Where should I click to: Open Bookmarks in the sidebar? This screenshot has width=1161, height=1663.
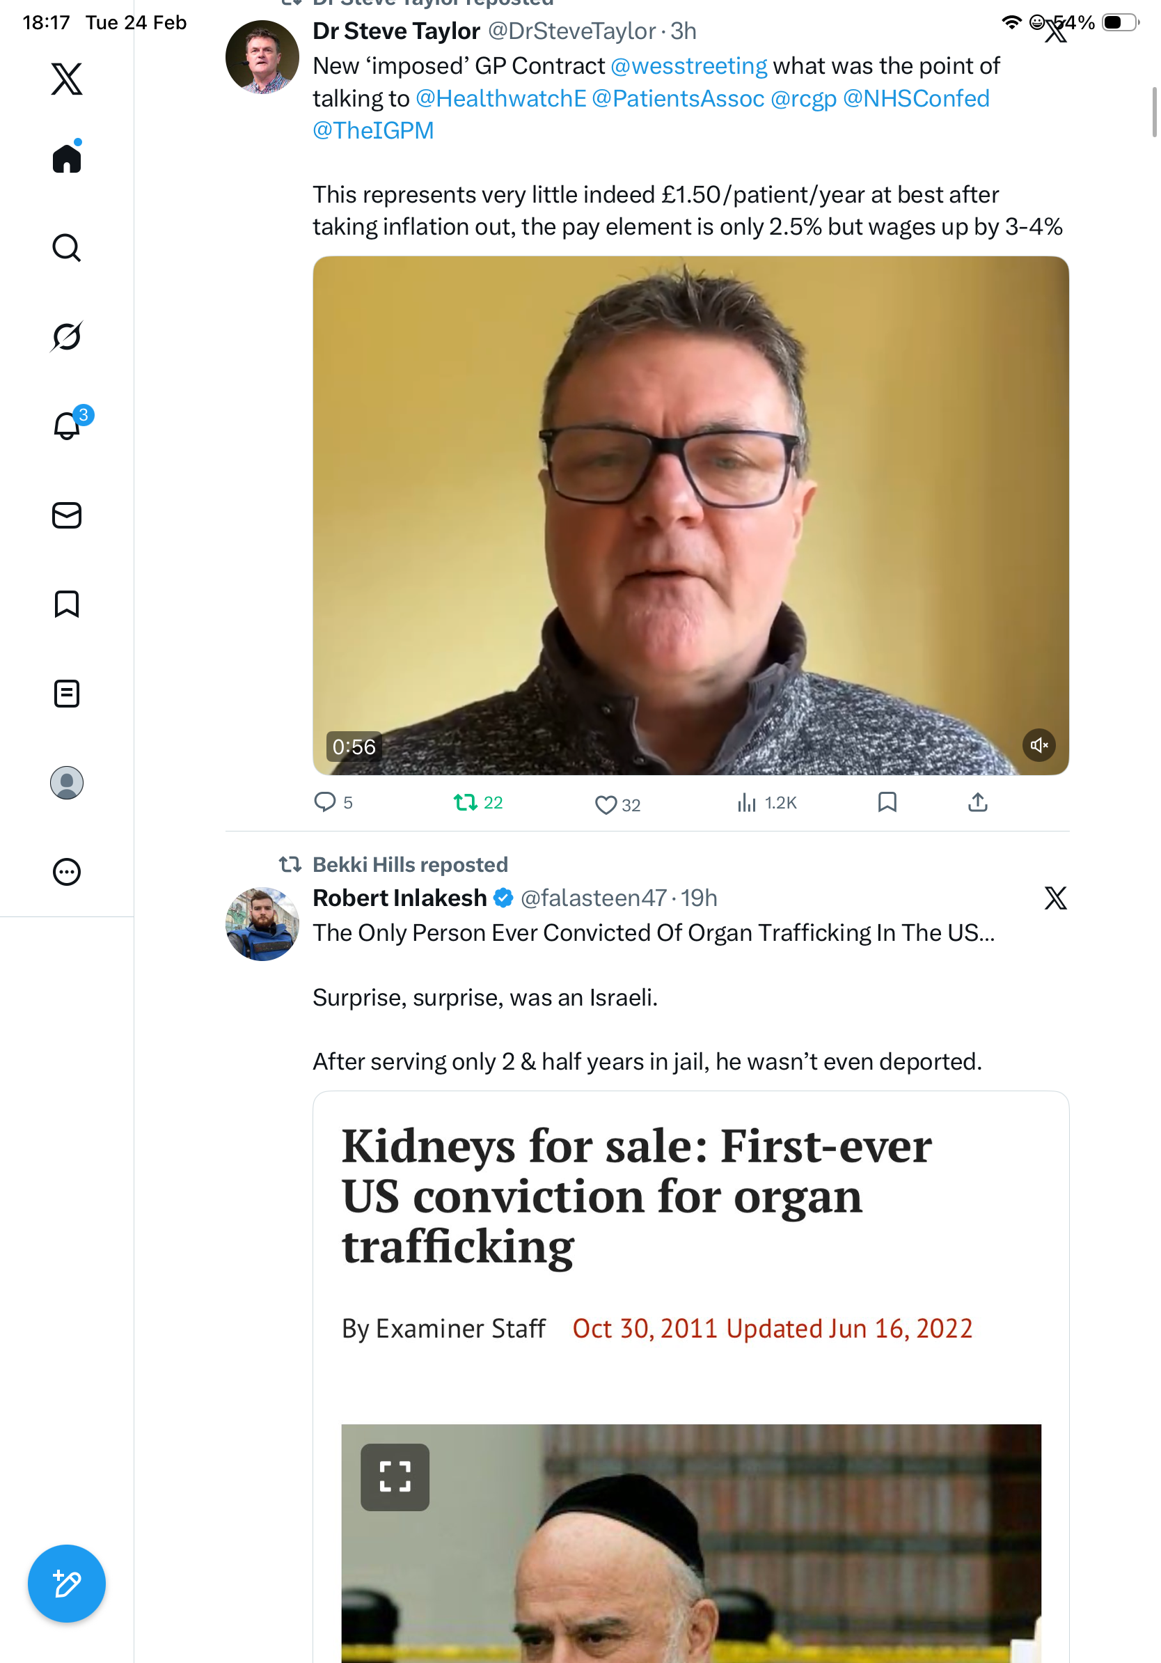point(67,604)
